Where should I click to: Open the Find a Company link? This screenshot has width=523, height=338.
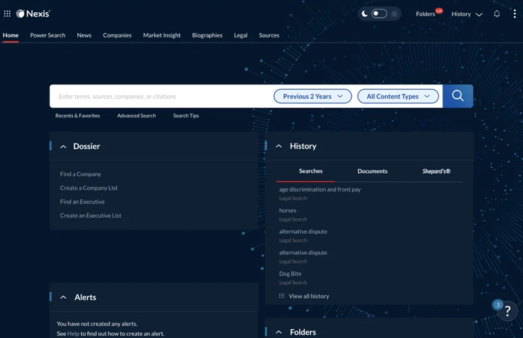tap(81, 174)
